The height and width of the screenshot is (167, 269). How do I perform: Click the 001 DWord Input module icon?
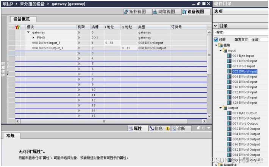tap(229, 61)
